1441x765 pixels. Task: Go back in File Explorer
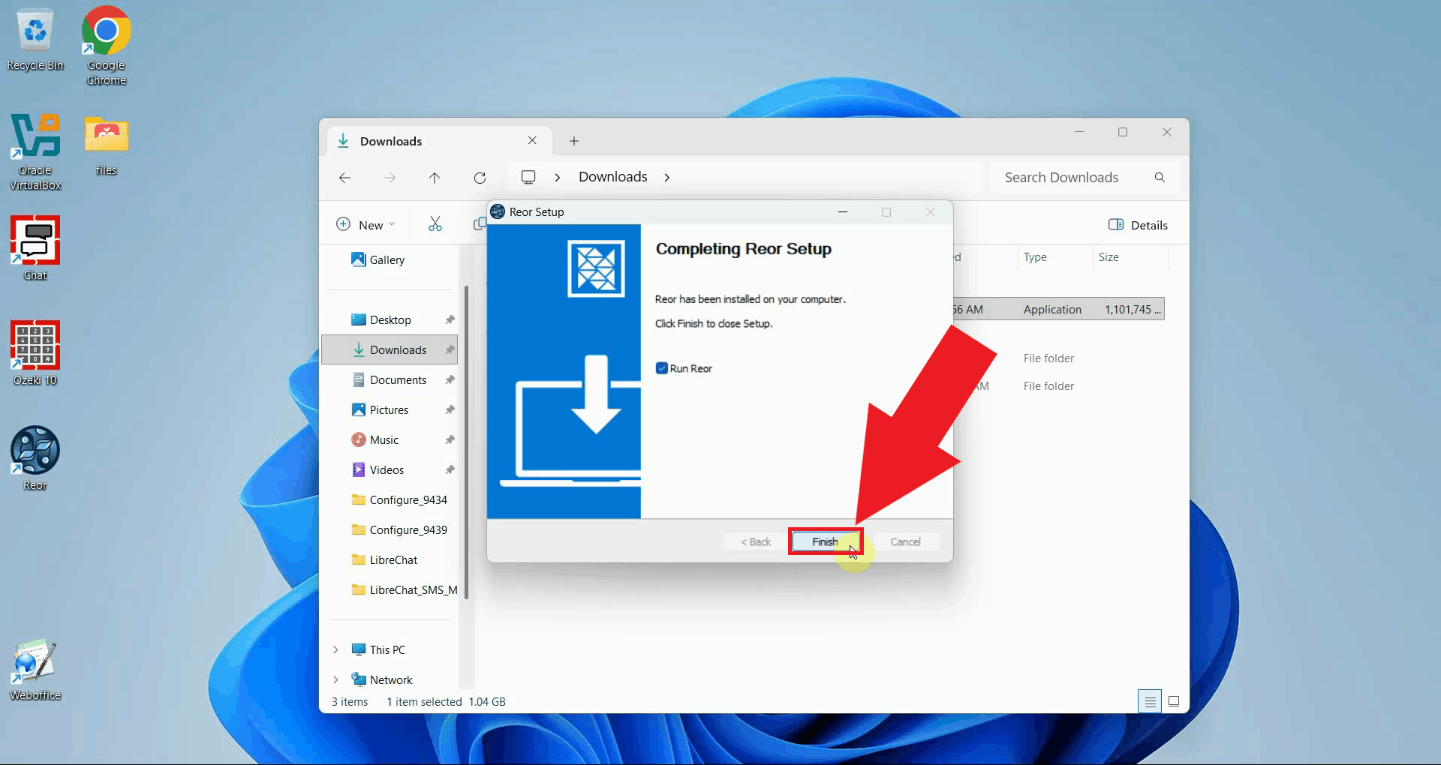(344, 178)
